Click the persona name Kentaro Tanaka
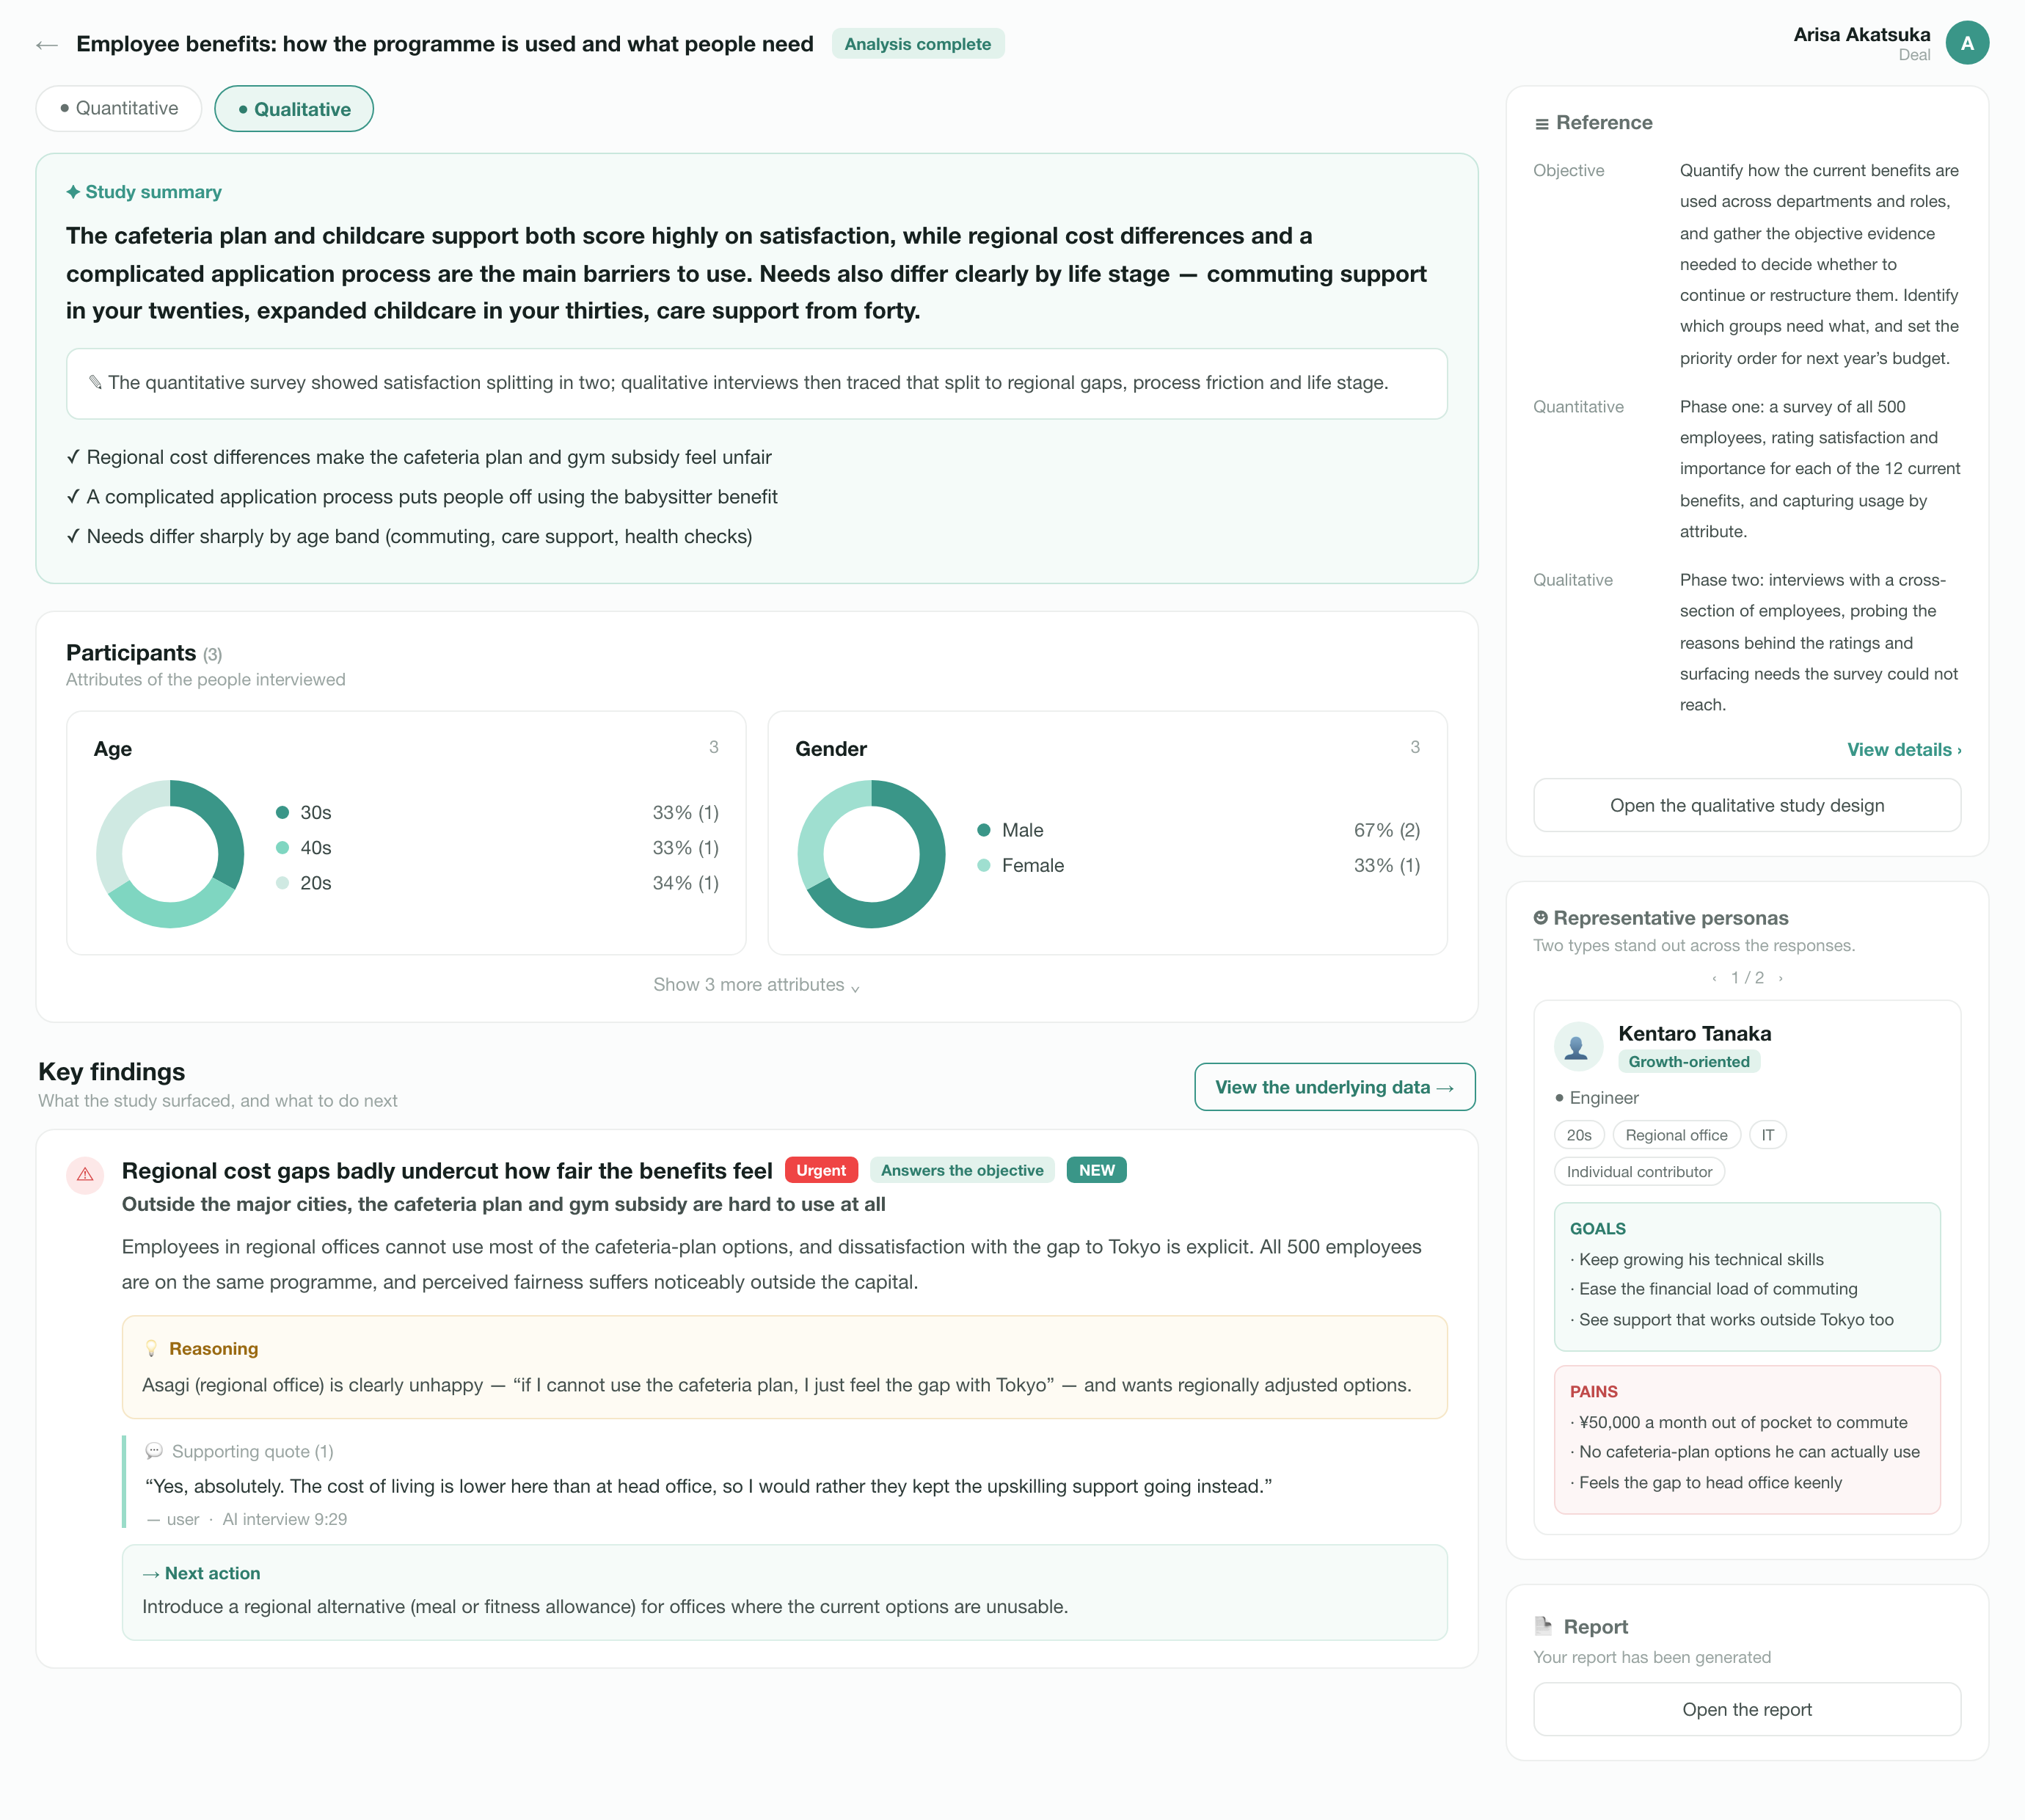The width and height of the screenshot is (2025, 1820). tap(1694, 1034)
